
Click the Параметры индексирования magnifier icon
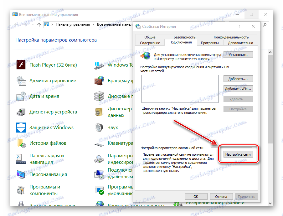(x=99, y=159)
